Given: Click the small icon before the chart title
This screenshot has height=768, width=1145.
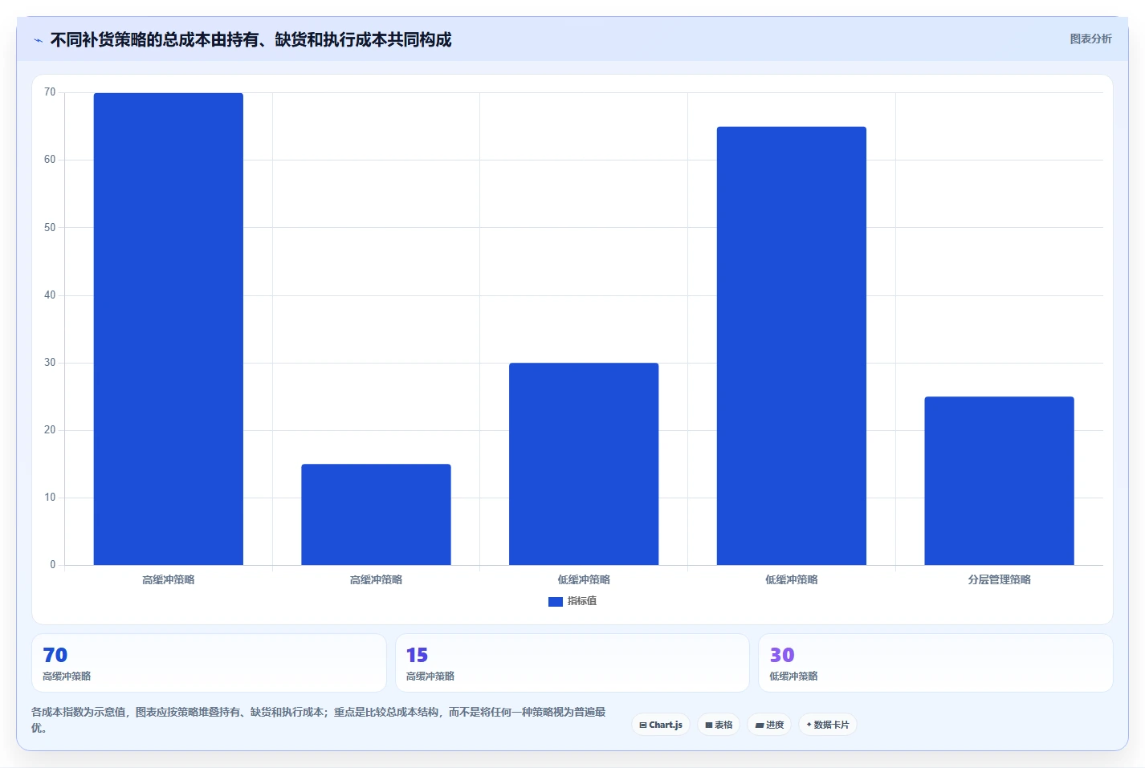Looking at the screenshot, I should pos(38,40).
